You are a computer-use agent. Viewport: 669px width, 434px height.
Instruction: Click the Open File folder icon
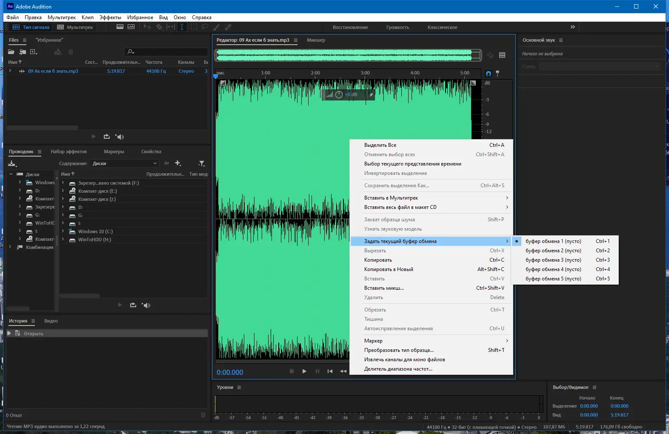[x=11, y=52]
